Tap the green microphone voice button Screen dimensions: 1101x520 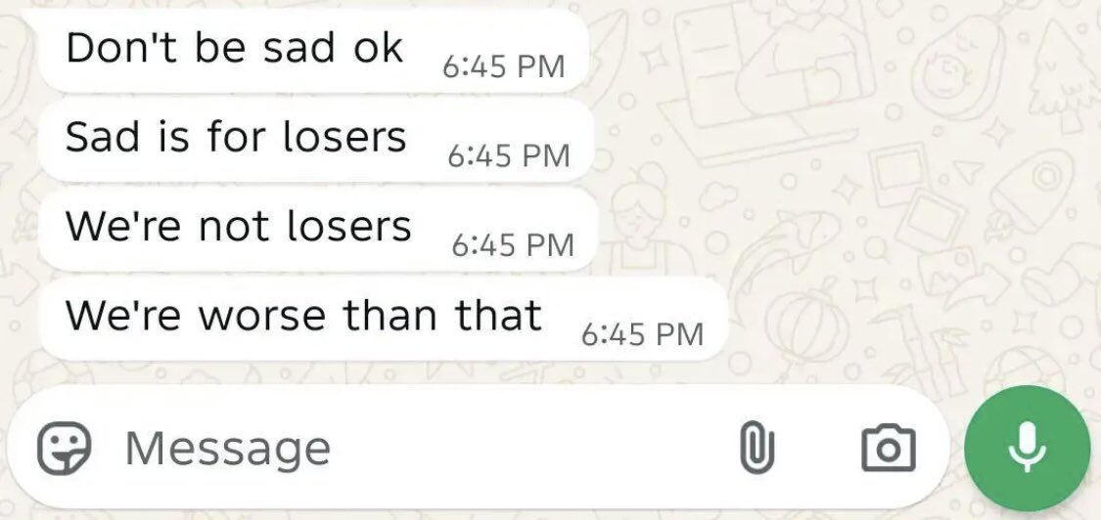pyautogui.click(x=1027, y=448)
